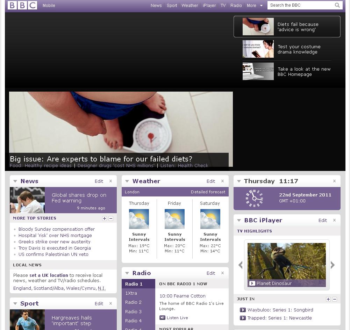Collapse the Radio widget triangle
Screen dimensions: 350x330
(127, 273)
